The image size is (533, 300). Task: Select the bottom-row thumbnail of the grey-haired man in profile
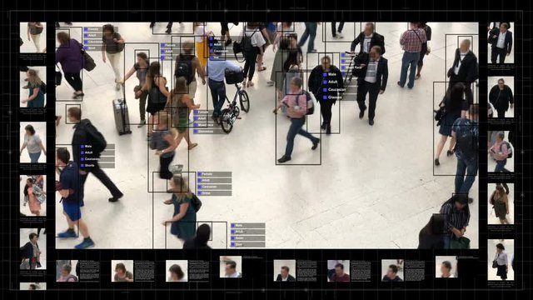[446, 267]
